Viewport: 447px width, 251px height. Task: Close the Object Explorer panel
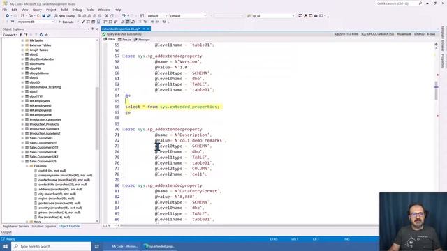pos(96,29)
